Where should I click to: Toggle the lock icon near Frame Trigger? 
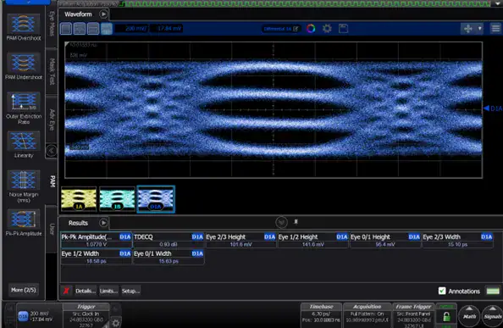click(446, 317)
